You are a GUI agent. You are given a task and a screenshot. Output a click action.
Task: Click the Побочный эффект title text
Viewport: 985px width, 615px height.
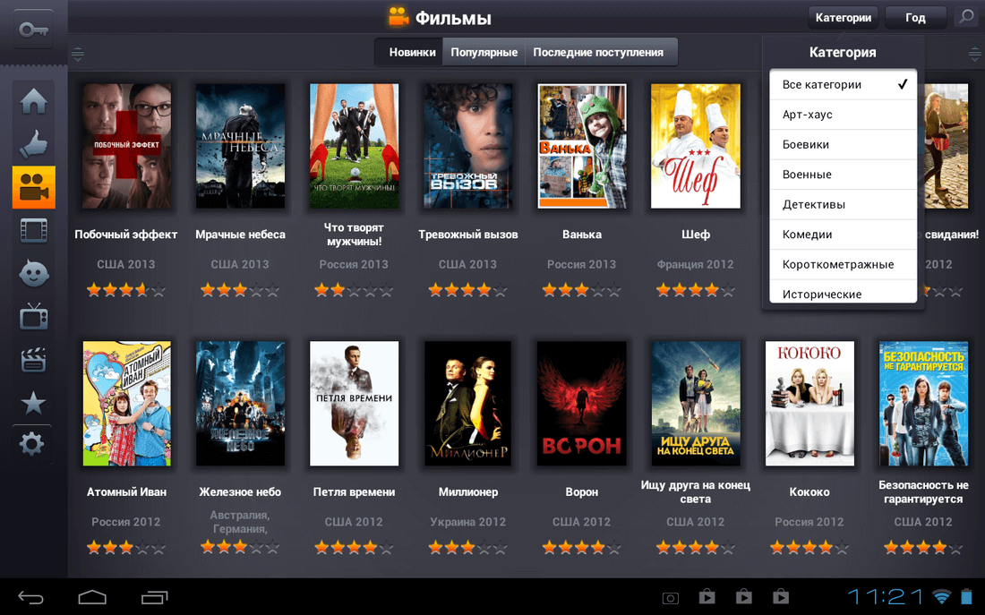click(x=126, y=235)
